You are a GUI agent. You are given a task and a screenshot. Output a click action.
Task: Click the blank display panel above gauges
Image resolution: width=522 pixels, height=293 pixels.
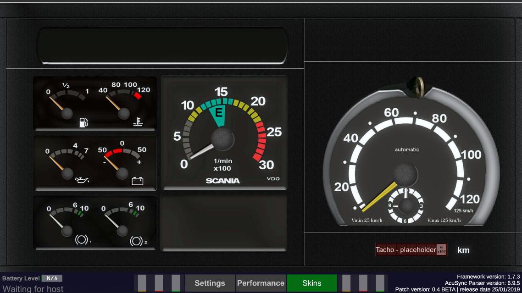coord(163,46)
